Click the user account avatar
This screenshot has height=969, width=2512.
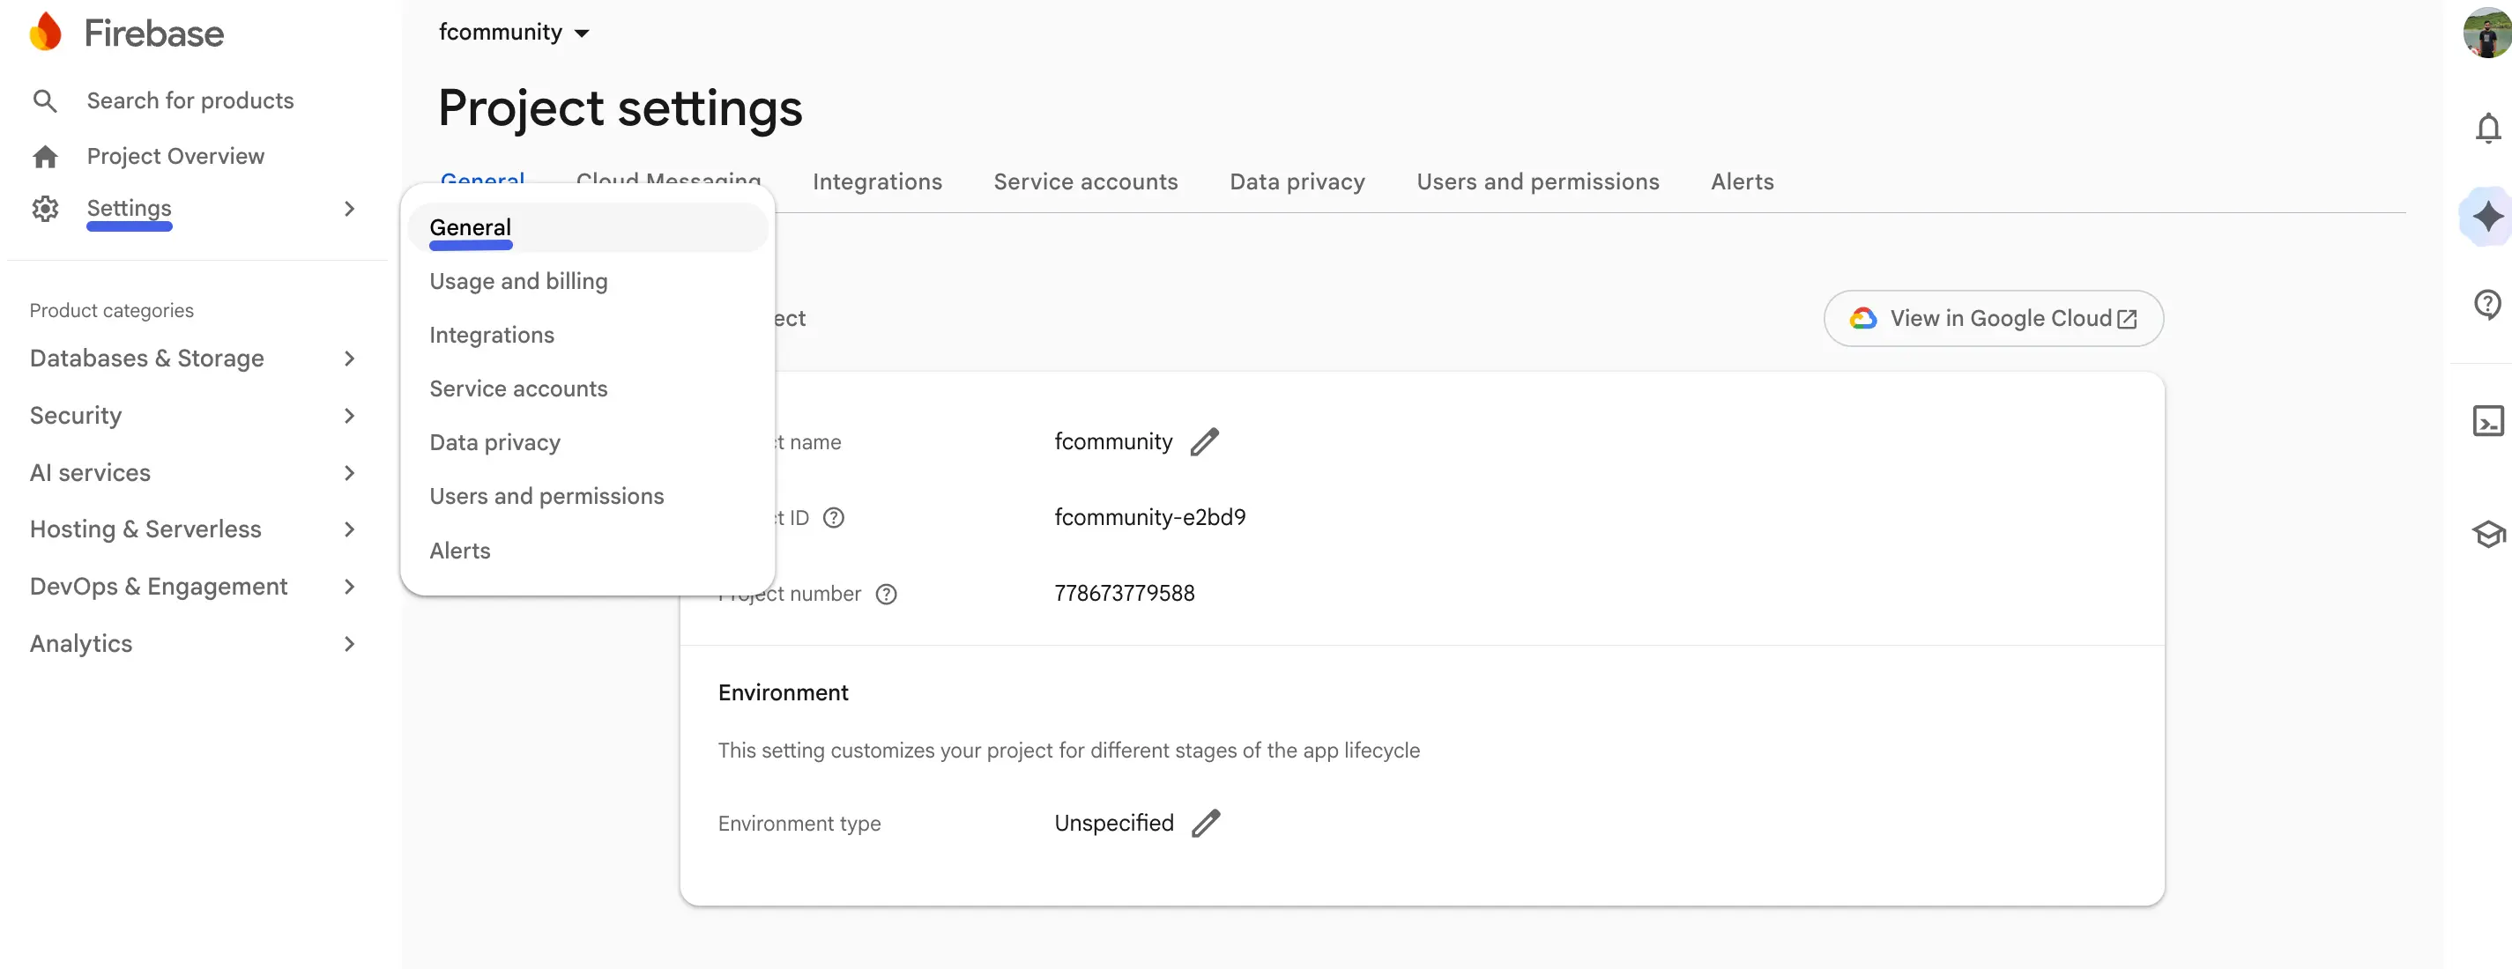tap(2487, 33)
